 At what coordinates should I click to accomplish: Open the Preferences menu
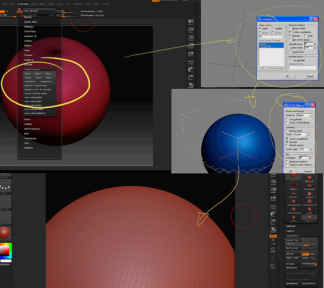(x=23, y=4)
